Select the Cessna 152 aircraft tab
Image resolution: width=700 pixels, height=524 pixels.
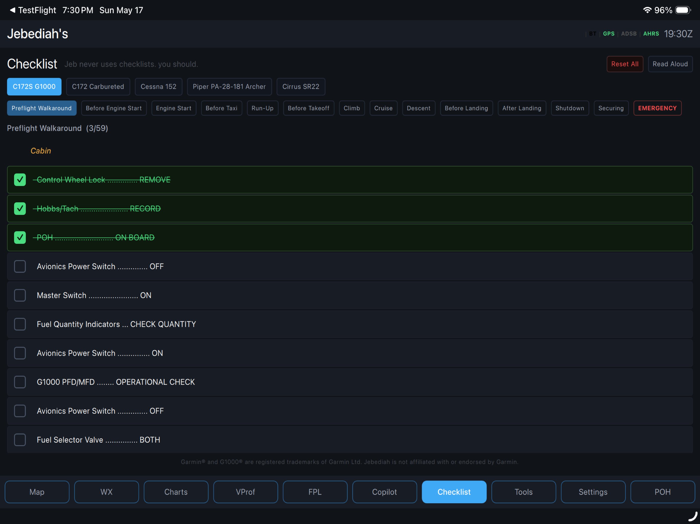coord(159,86)
